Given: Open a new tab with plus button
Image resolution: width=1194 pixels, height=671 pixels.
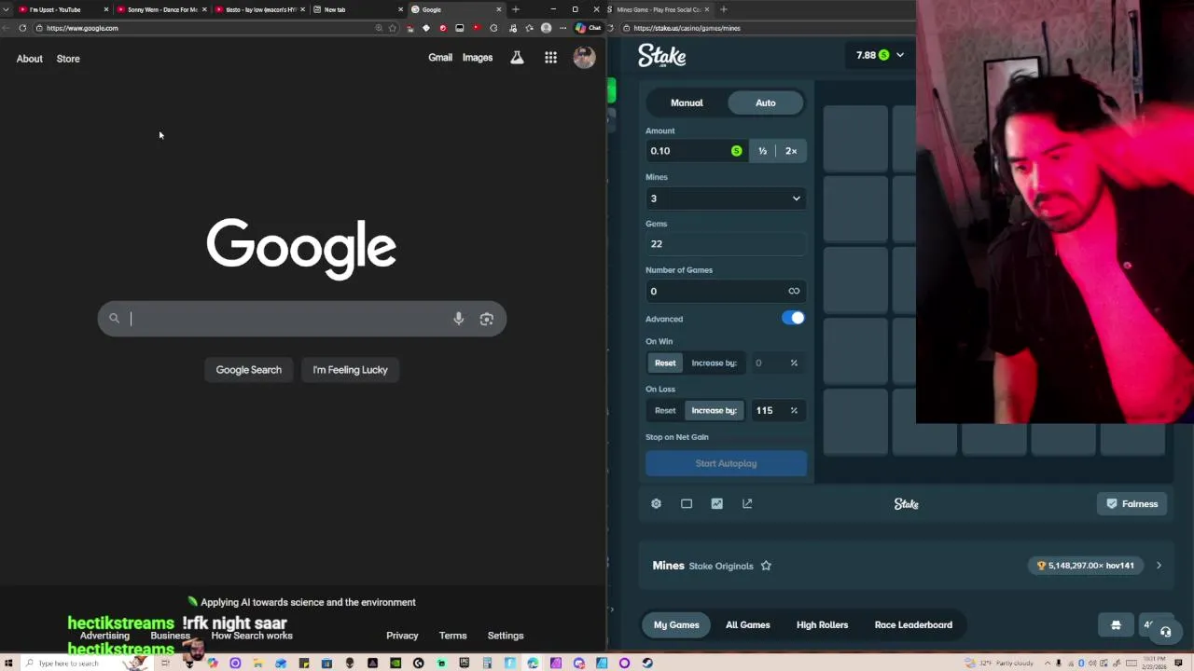Looking at the screenshot, I should [515, 9].
